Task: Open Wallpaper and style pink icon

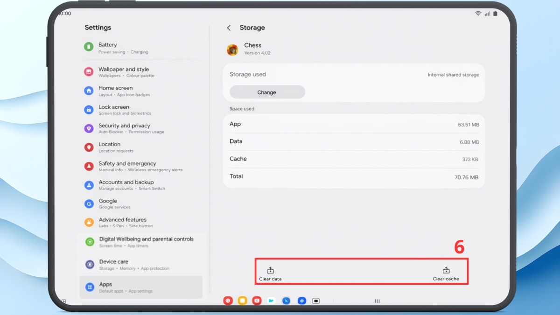Action: pos(89,72)
